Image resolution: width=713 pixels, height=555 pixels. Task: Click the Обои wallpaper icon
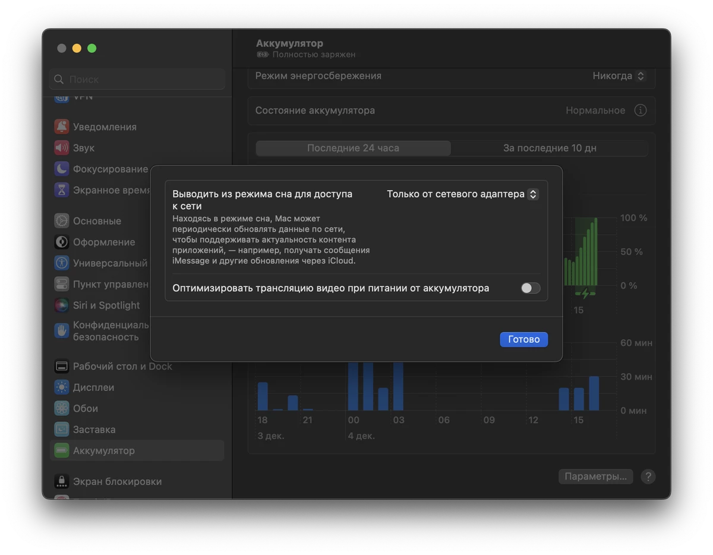pos(62,408)
